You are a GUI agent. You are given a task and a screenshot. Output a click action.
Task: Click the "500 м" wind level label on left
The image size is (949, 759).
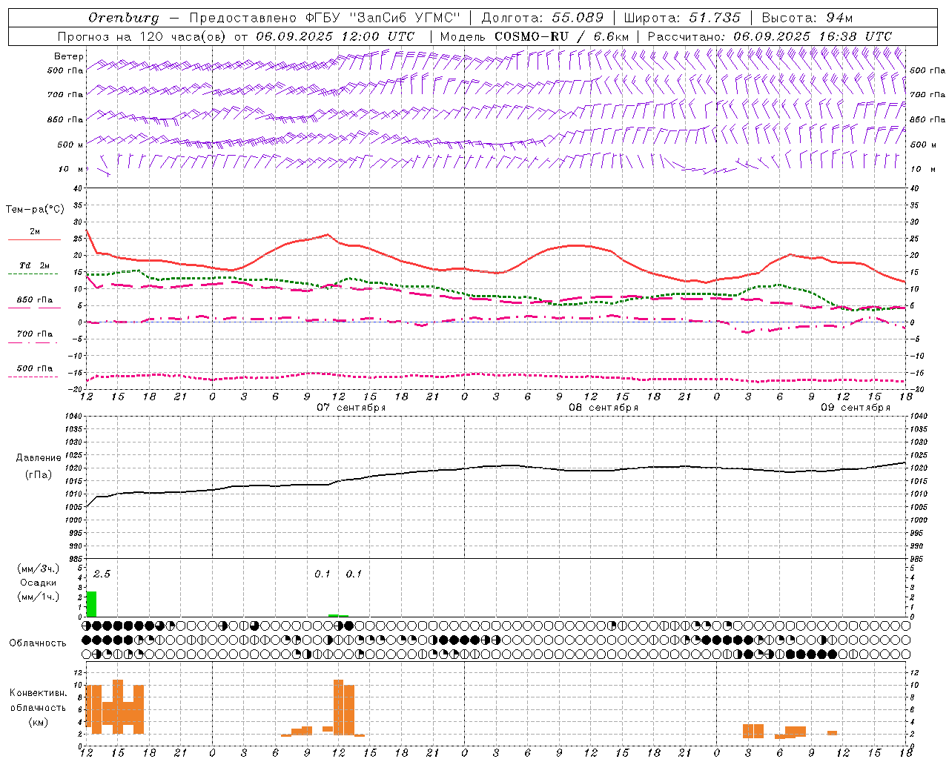[x=70, y=145]
